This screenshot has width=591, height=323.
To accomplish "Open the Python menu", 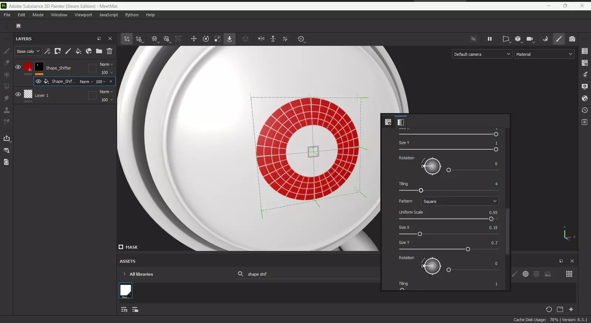I will (132, 15).
